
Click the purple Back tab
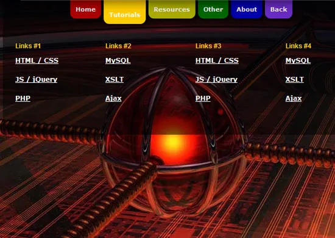pyautogui.click(x=278, y=9)
